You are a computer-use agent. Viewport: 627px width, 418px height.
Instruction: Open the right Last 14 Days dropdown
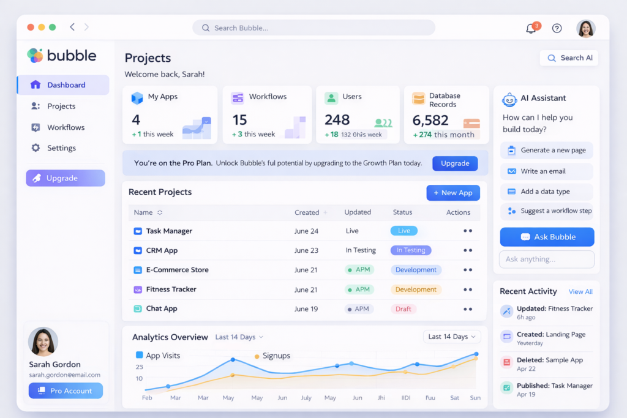point(452,337)
